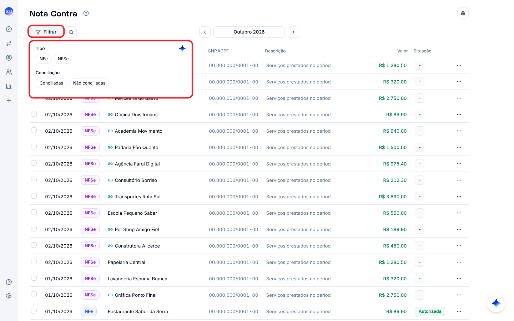Open page settings gear at top right
This screenshot has height=321, width=514.
coord(463,13)
